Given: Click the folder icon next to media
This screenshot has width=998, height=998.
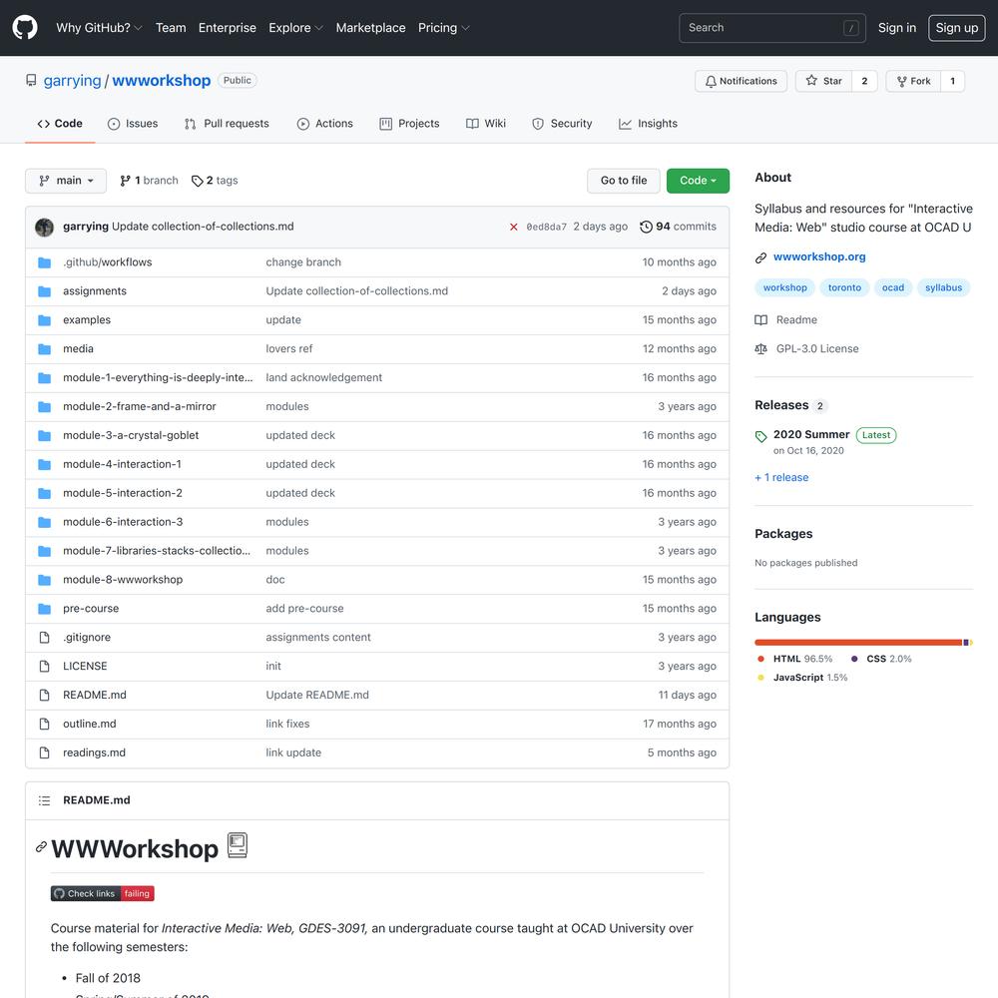Looking at the screenshot, I should click(44, 348).
